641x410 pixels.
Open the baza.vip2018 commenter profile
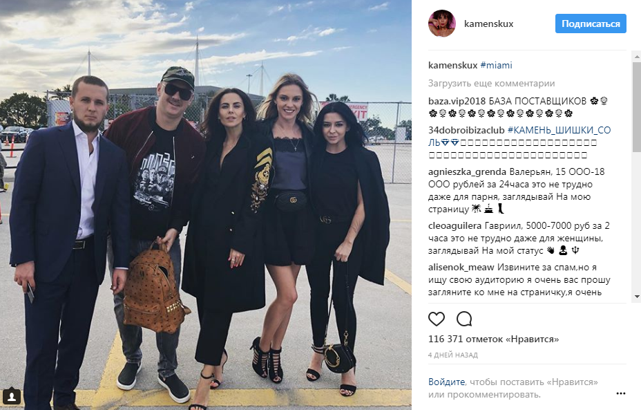pyautogui.click(x=457, y=101)
